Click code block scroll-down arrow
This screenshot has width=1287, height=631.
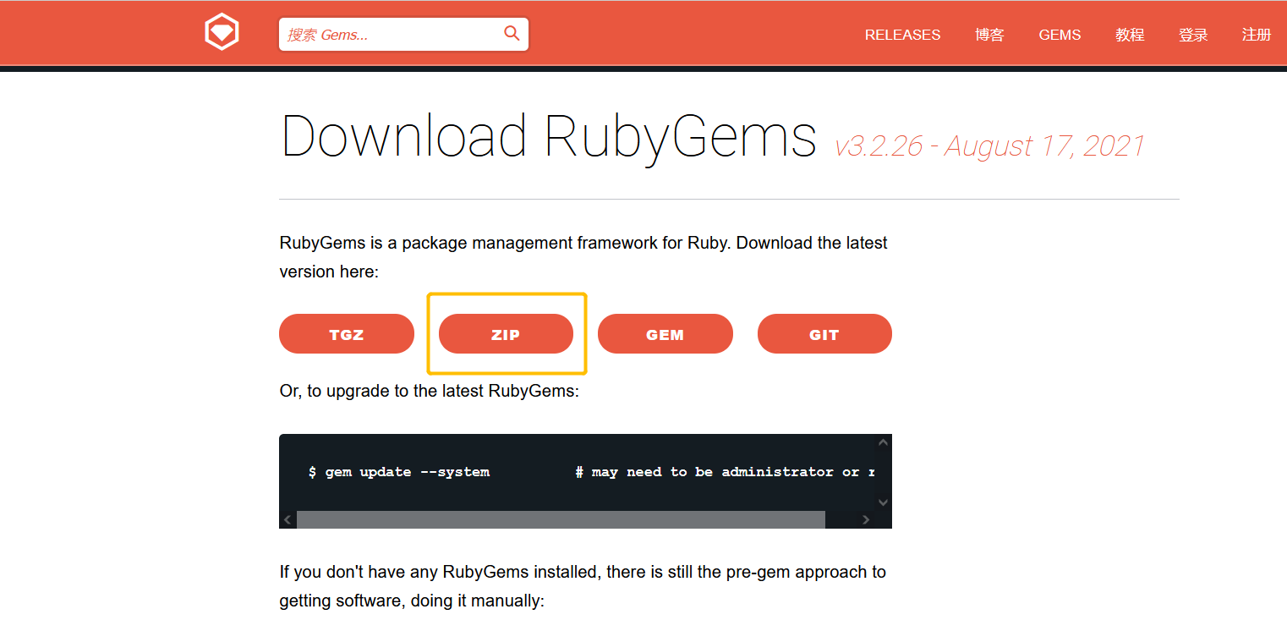pyautogui.click(x=883, y=502)
